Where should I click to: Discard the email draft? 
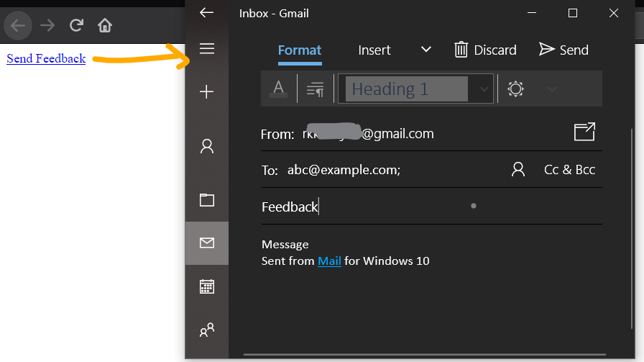485,50
